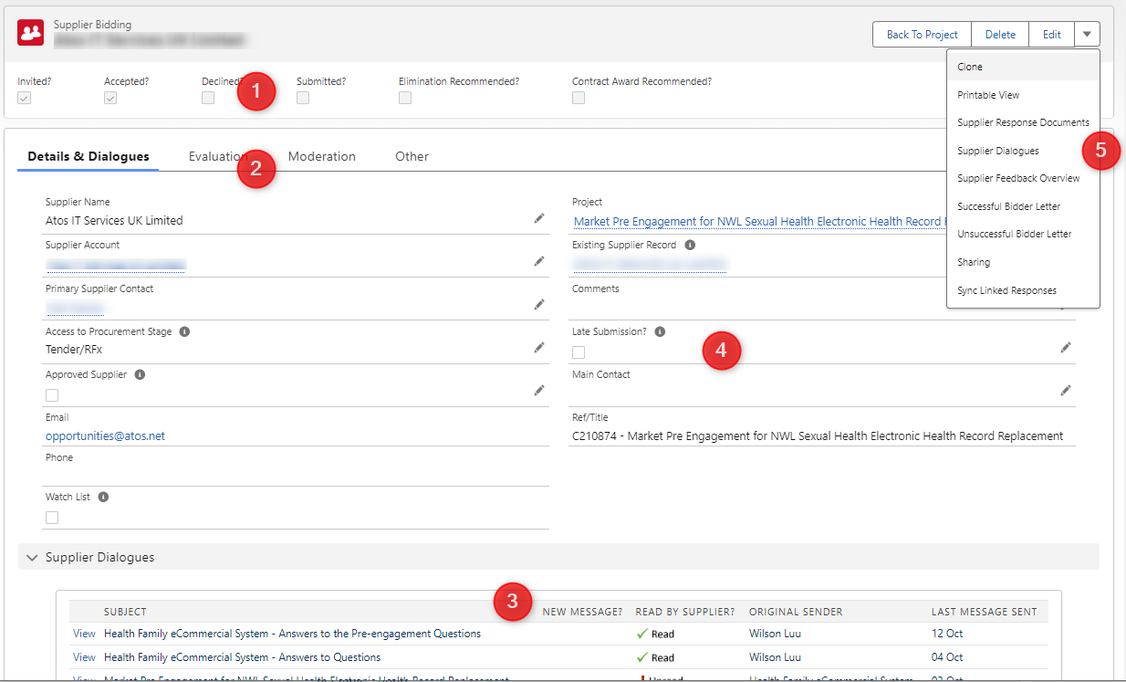Check the Watch List checkbox
The width and height of the screenshot is (1126, 682).
(52, 518)
